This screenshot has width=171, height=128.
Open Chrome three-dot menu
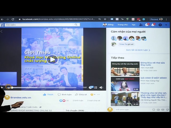point(166,19)
